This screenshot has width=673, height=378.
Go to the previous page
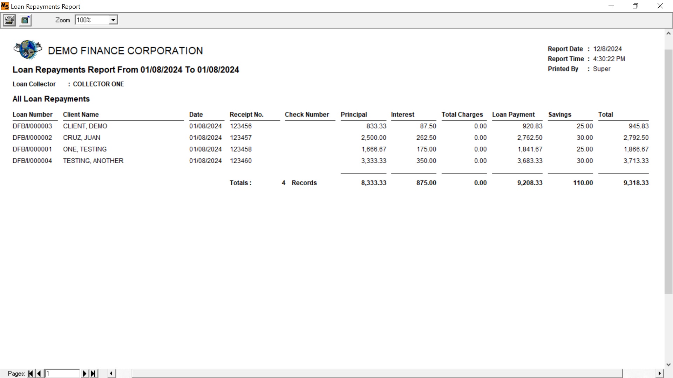(39, 373)
